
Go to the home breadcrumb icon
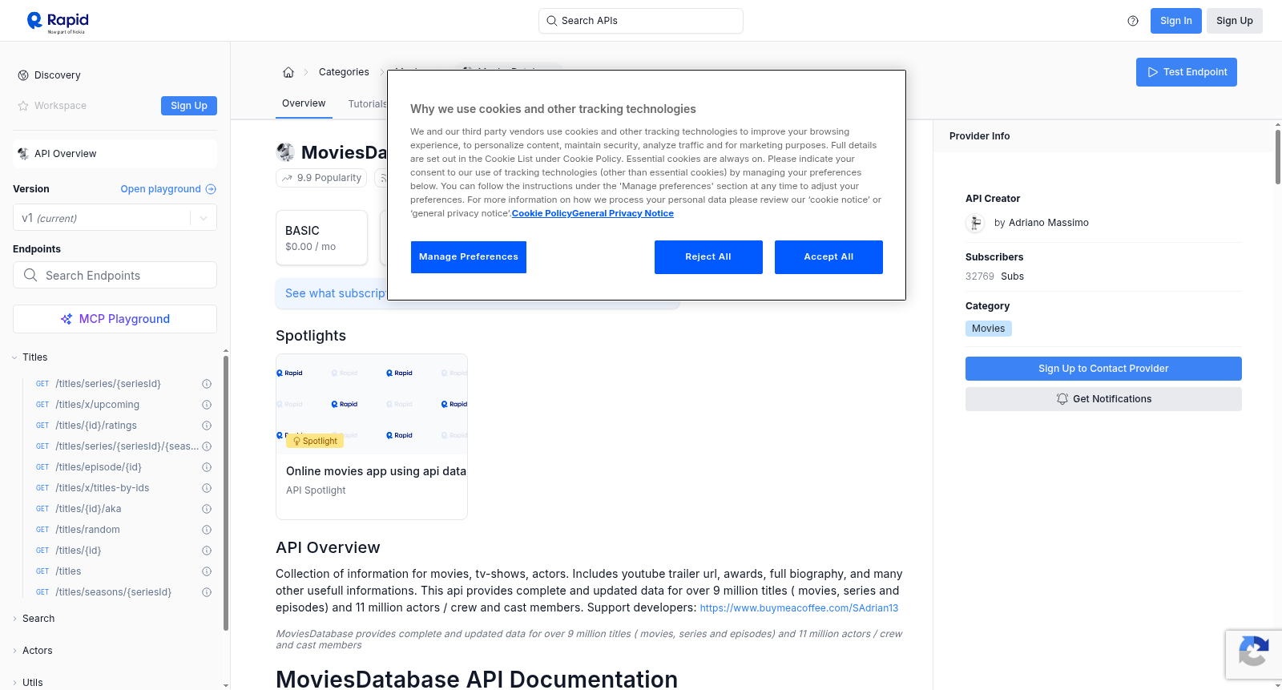click(288, 72)
